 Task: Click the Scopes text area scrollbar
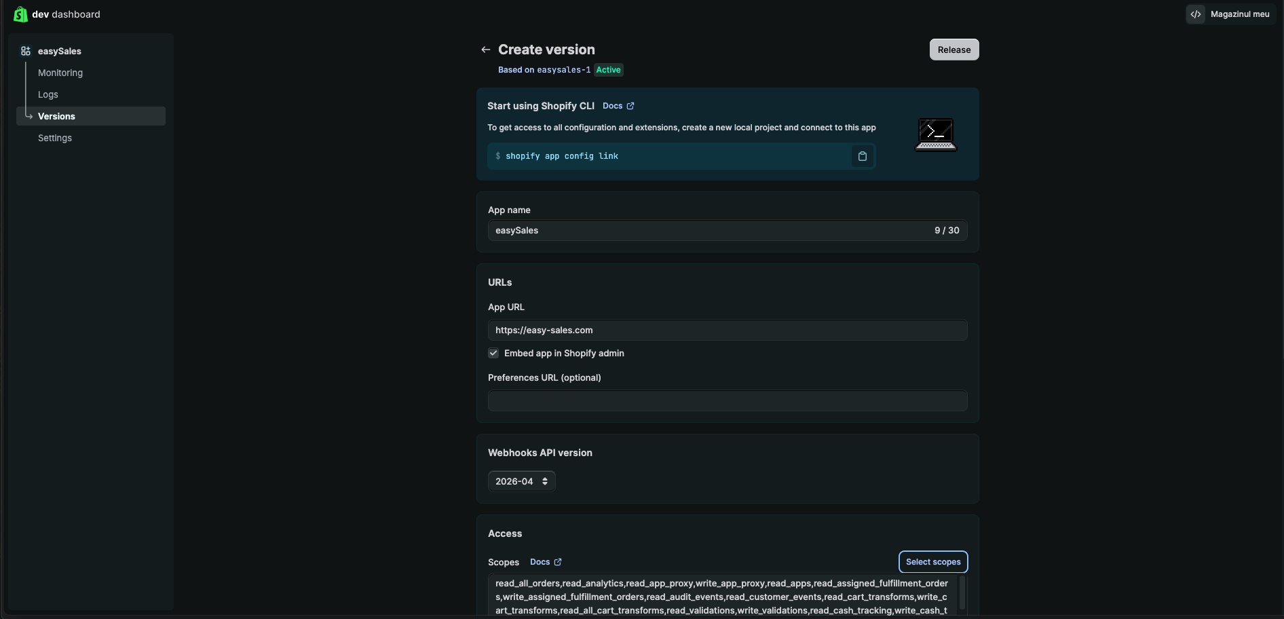click(962, 593)
